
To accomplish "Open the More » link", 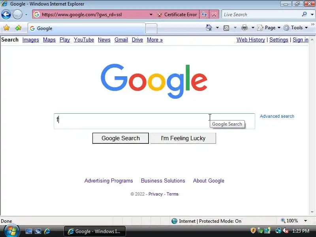I will 154,40.
